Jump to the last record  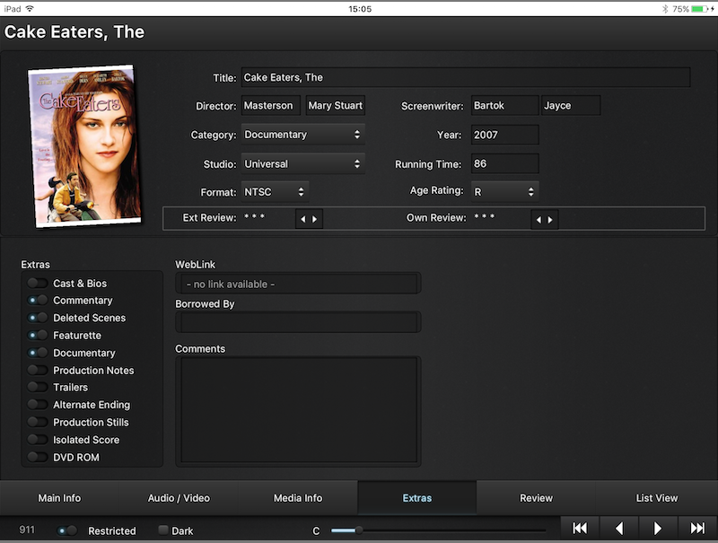click(697, 529)
